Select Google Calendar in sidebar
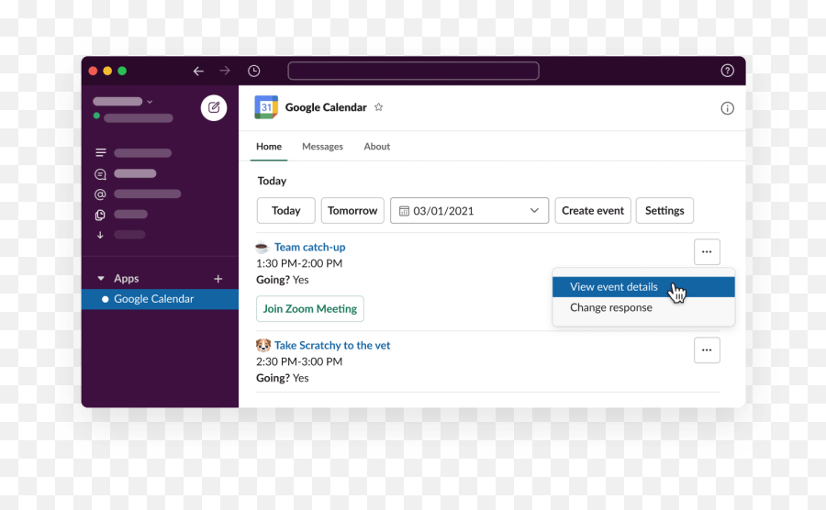 160,299
